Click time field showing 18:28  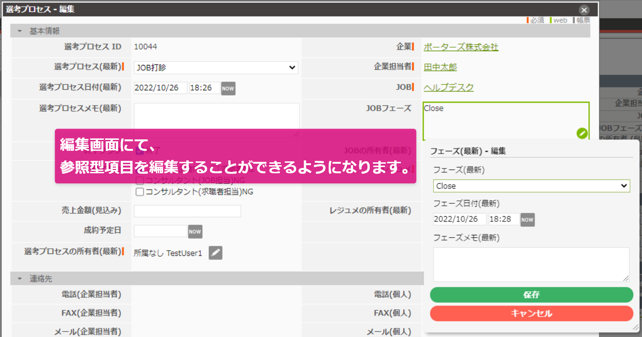[x=504, y=220]
